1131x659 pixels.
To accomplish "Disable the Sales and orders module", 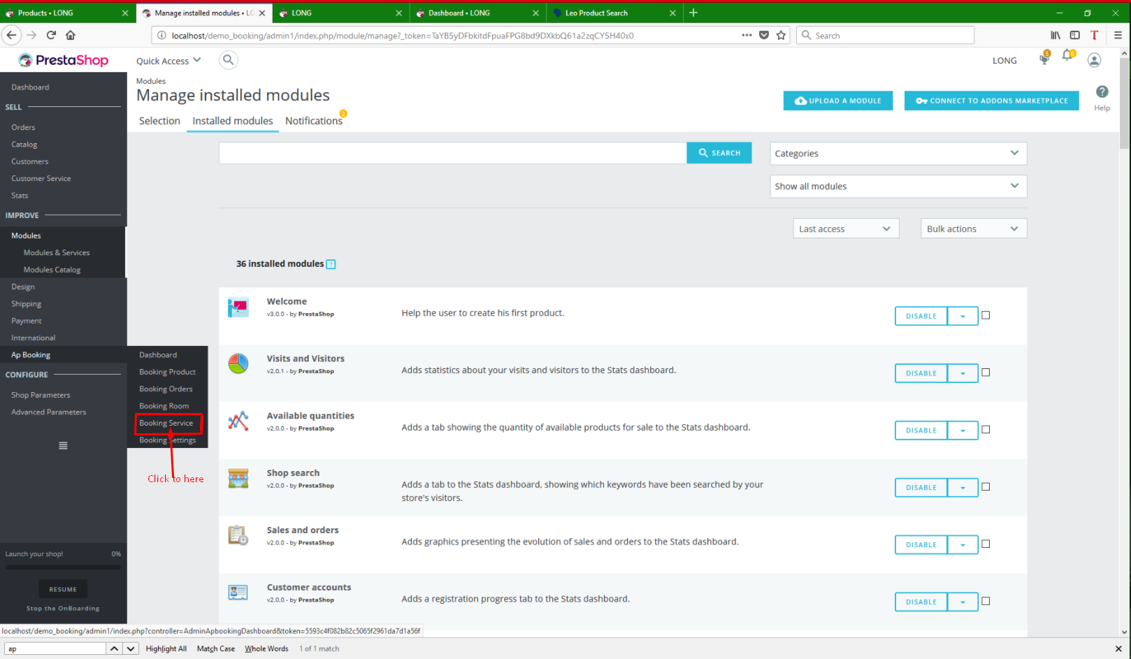I will [x=921, y=545].
